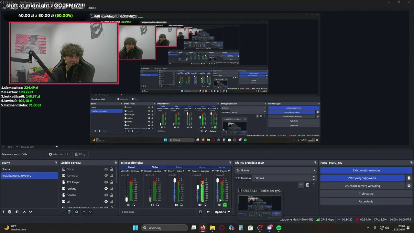Add a new scene with the plus icon
This screenshot has height=233, width=414.
[x=4, y=212]
